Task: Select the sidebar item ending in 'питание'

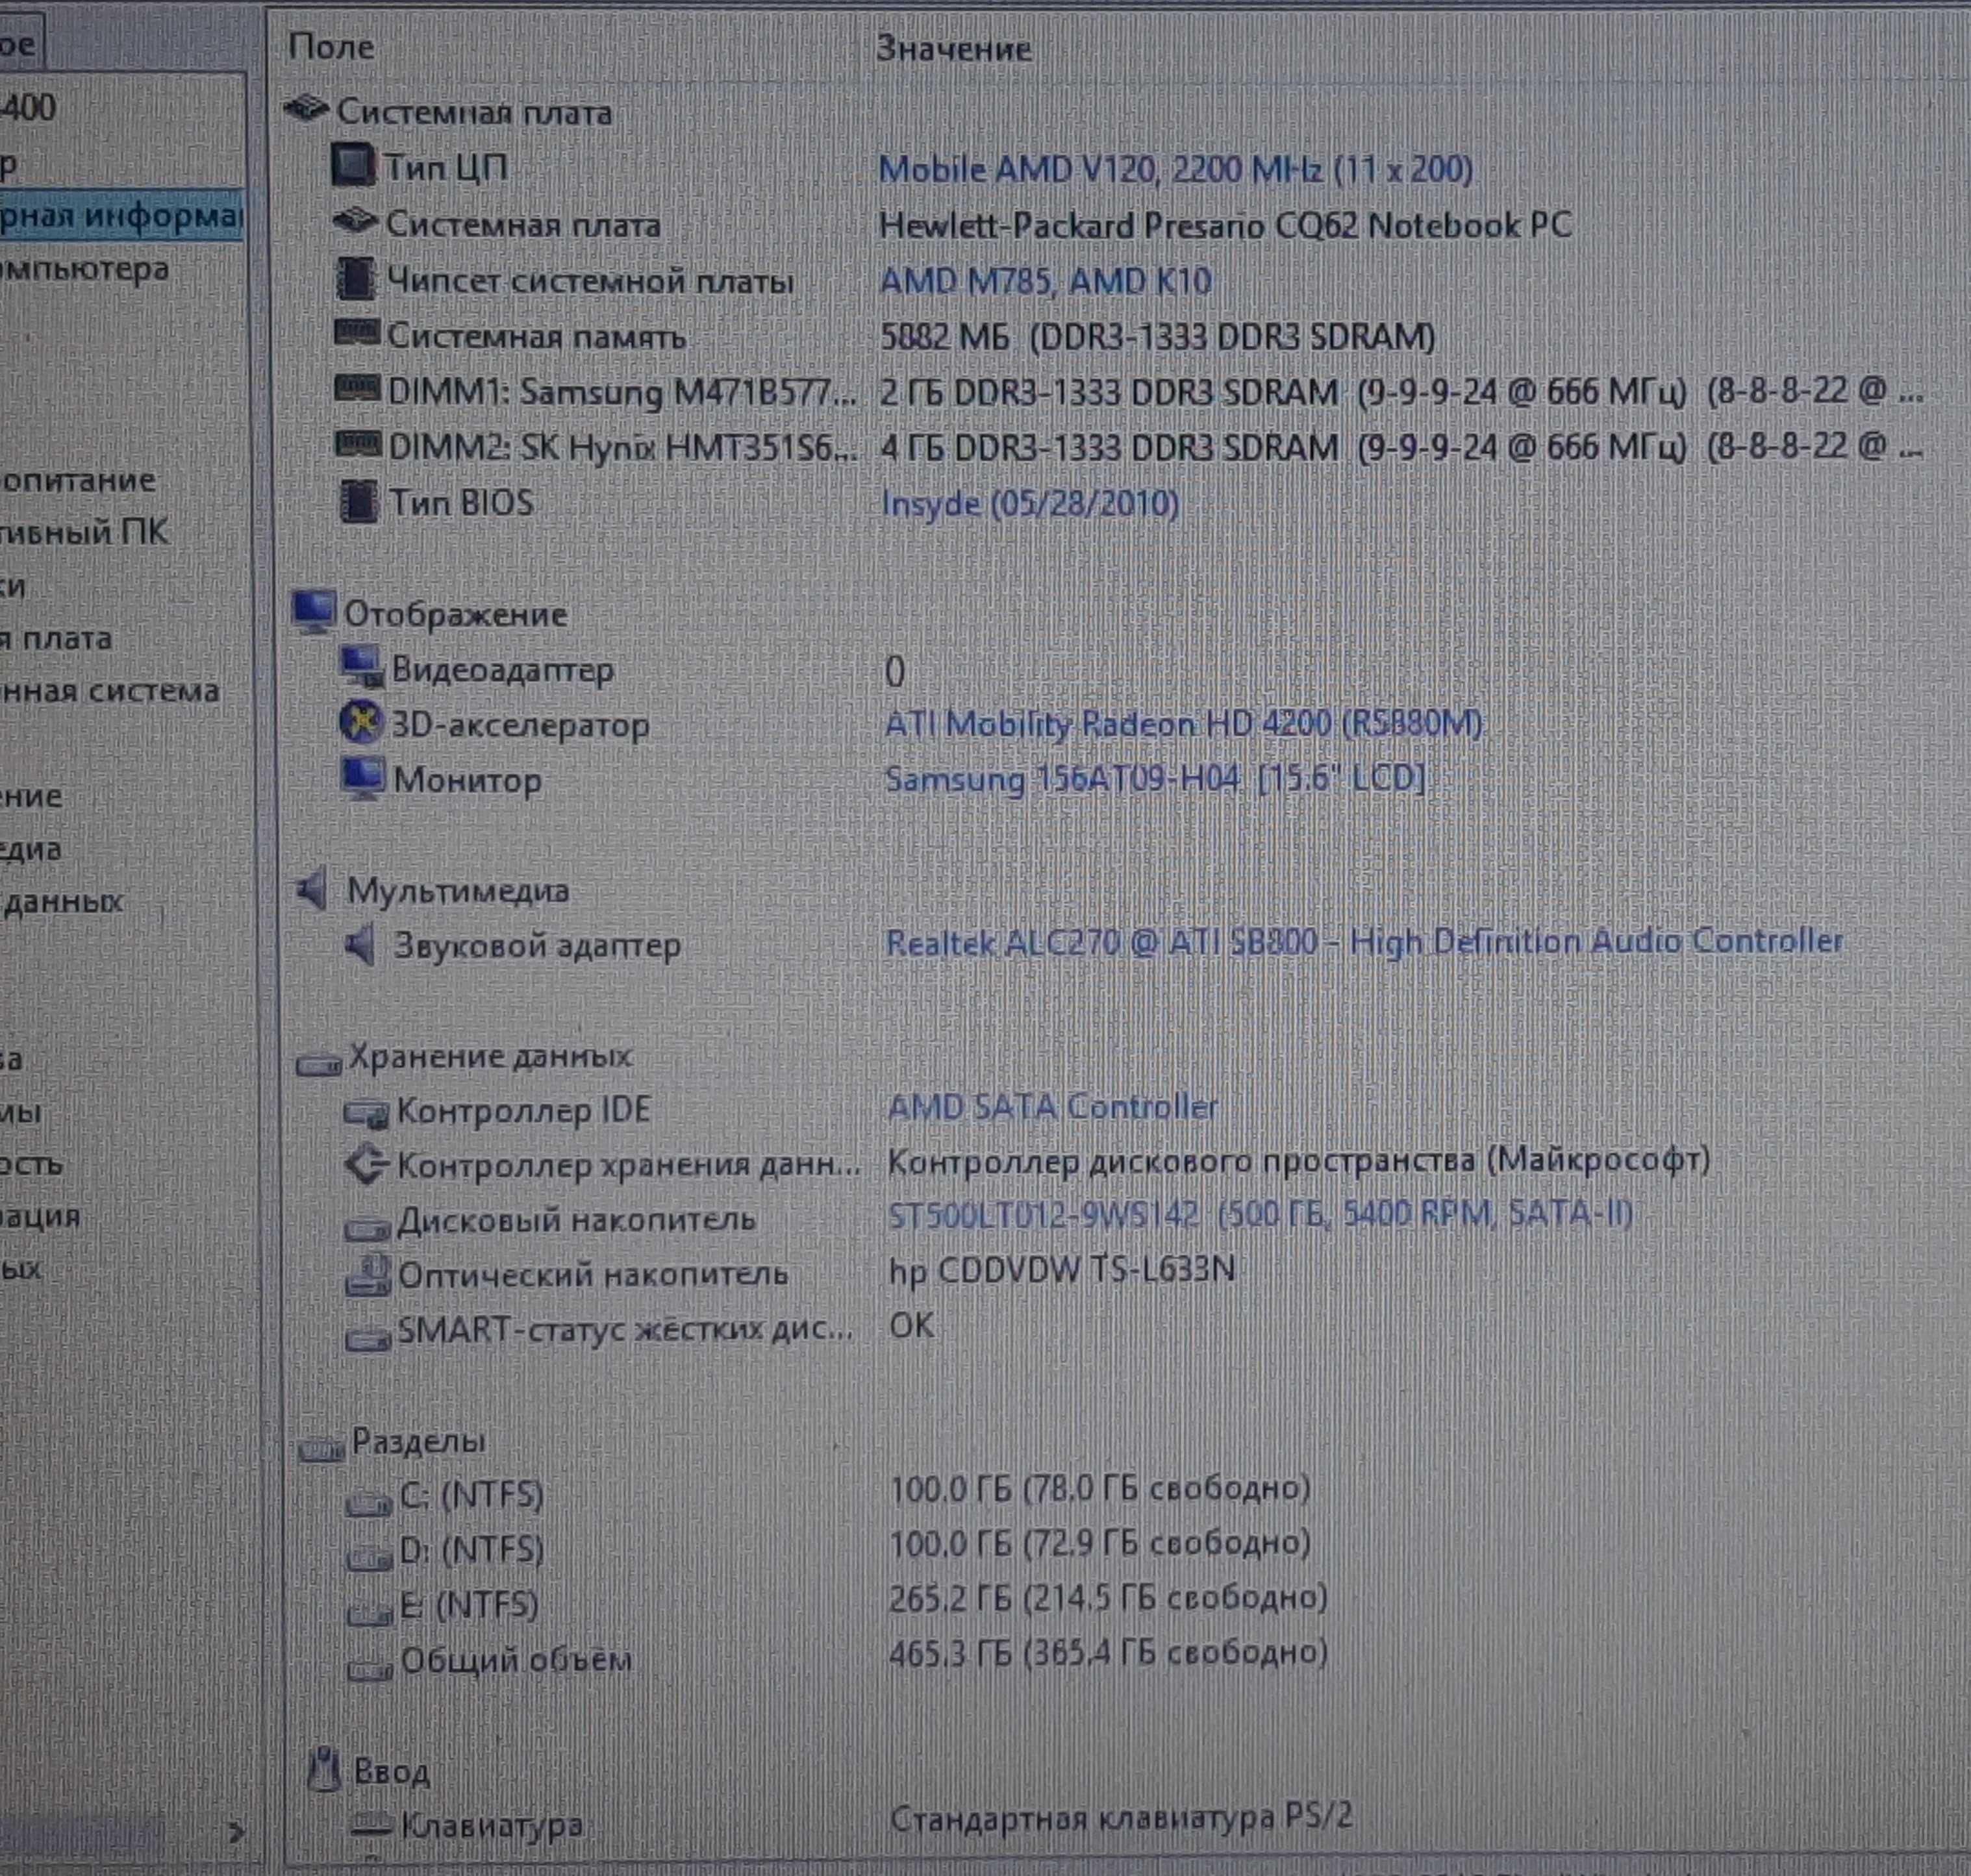Action: coord(78,481)
